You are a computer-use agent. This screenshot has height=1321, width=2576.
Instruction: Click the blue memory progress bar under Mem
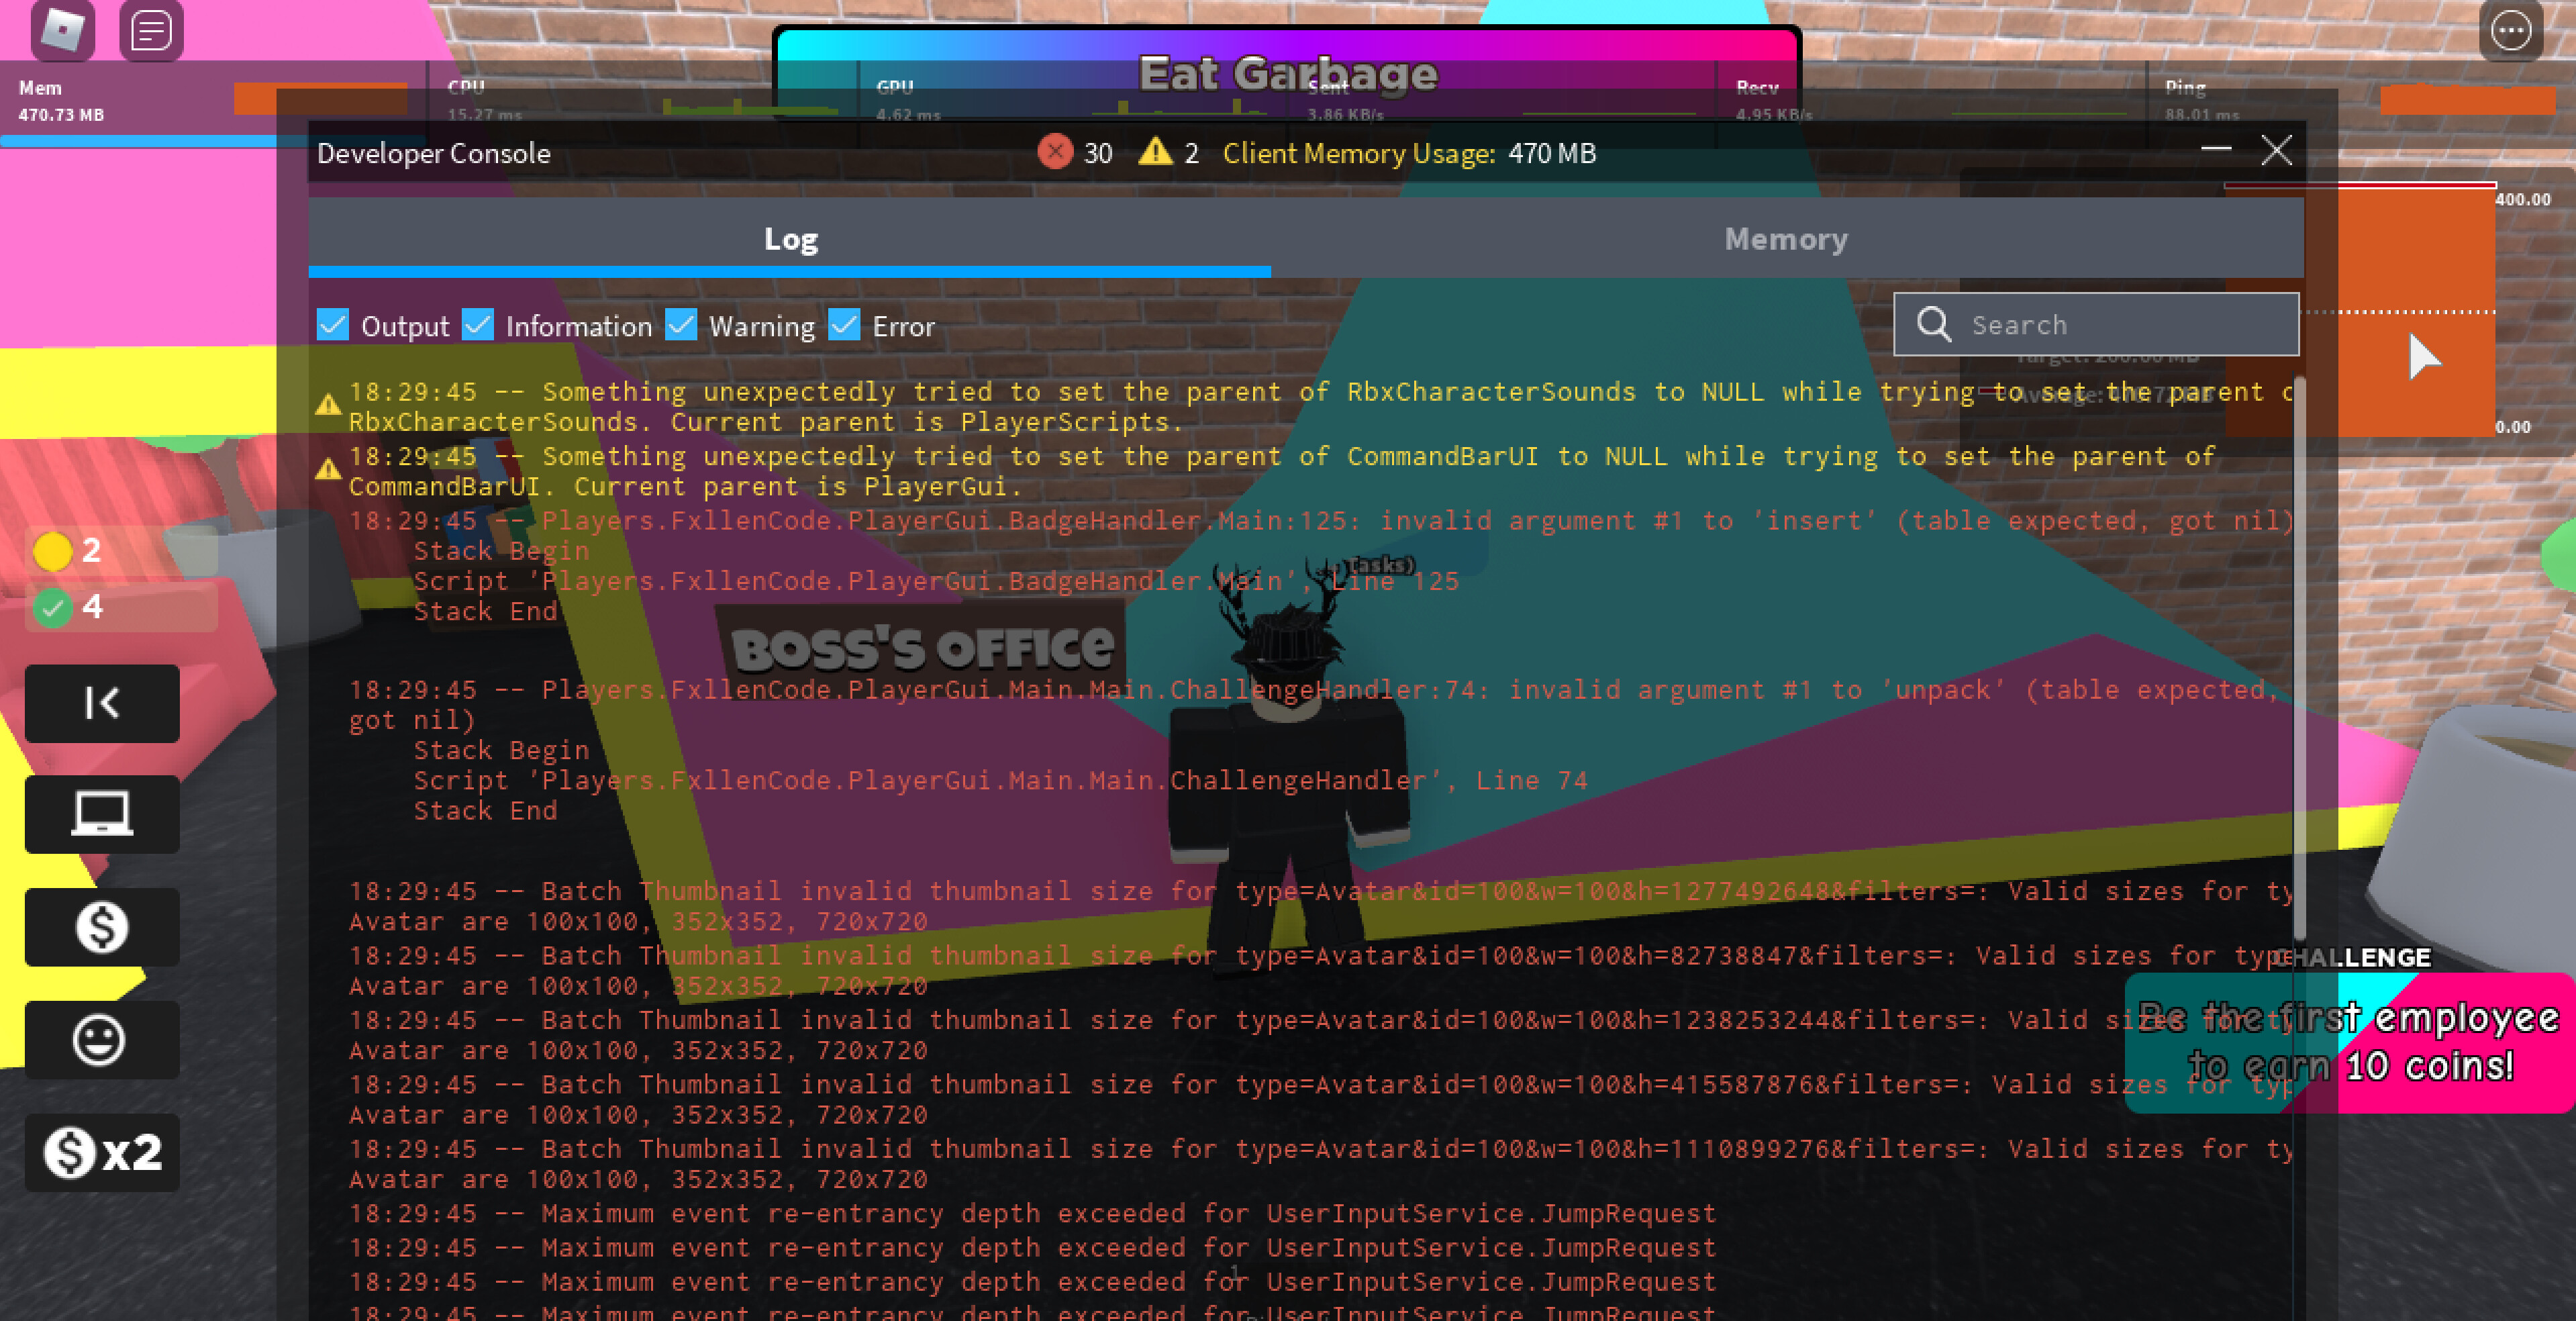[140, 140]
